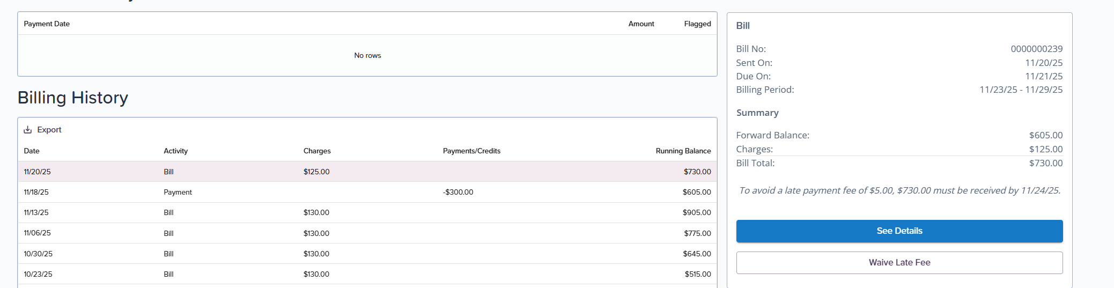Select the 10/30/25 bill row
Viewport: 1114px width, 288px height.
tap(367, 254)
